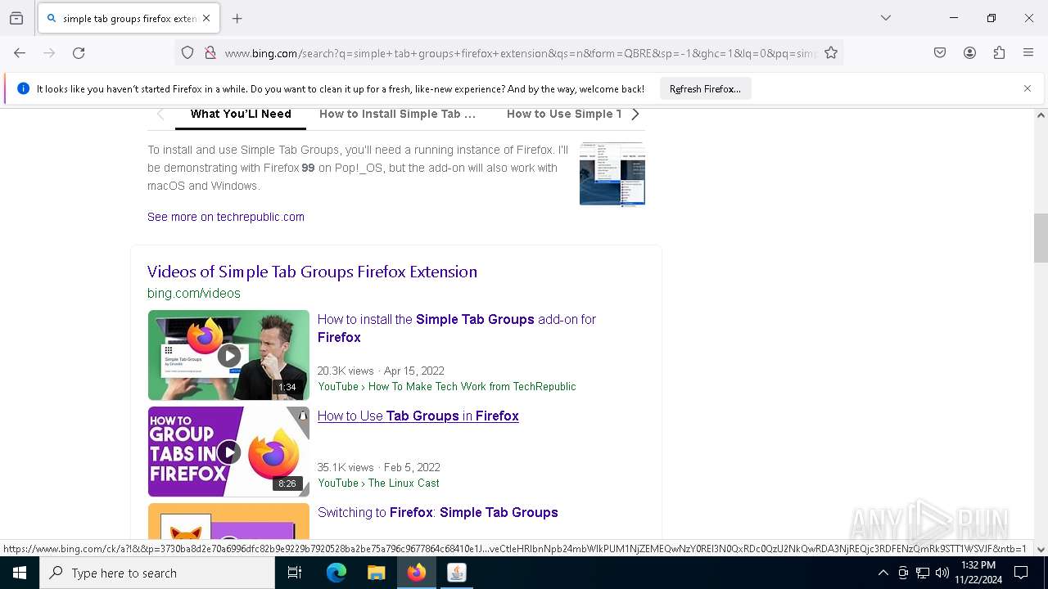Open Extensions panel

999,53
